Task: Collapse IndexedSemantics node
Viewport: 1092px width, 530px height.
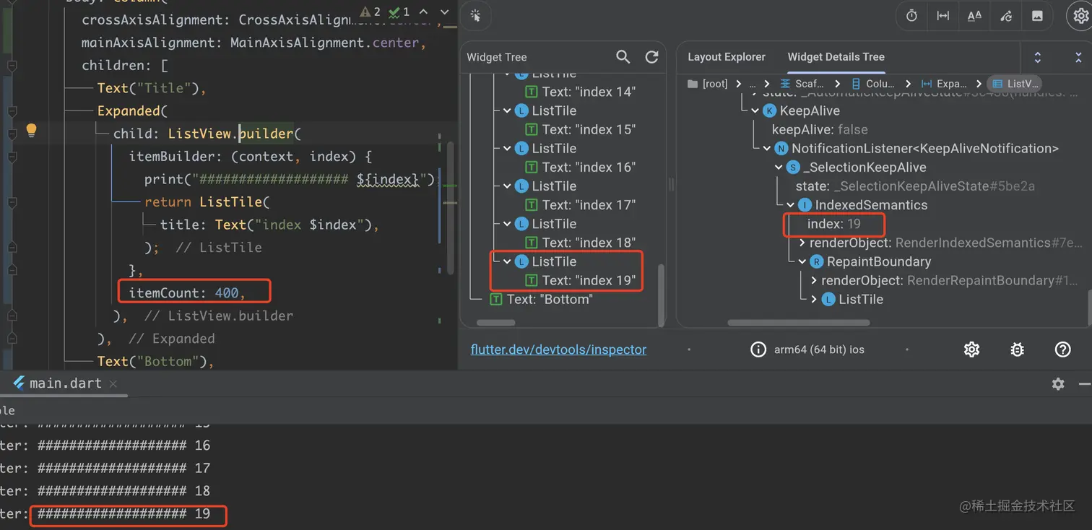Action: pos(791,205)
